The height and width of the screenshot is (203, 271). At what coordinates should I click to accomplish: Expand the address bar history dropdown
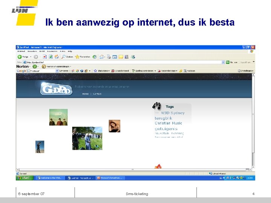(223, 62)
